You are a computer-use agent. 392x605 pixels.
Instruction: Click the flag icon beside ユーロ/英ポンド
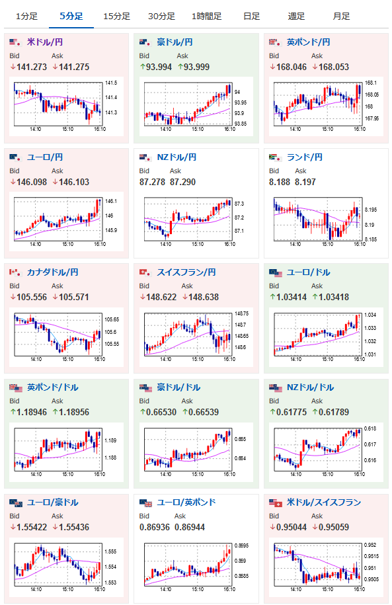(x=146, y=503)
